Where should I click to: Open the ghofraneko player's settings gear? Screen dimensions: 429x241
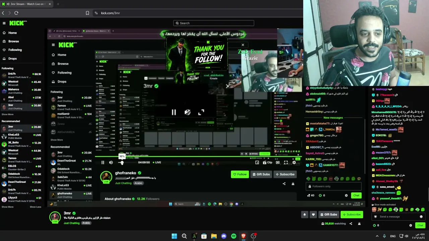click(x=294, y=163)
